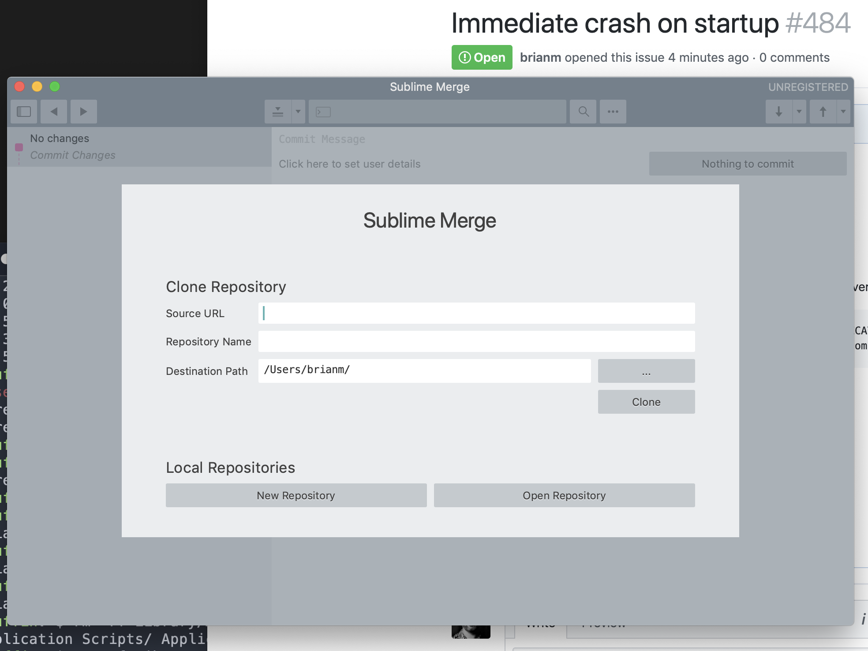The image size is (868, 651).
Task: Expand the pull options dropdown arrow
Action: pos(799,112)
